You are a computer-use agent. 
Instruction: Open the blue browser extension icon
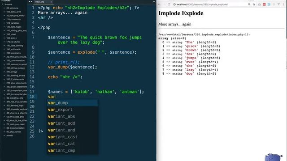click(x=269, y=4)
